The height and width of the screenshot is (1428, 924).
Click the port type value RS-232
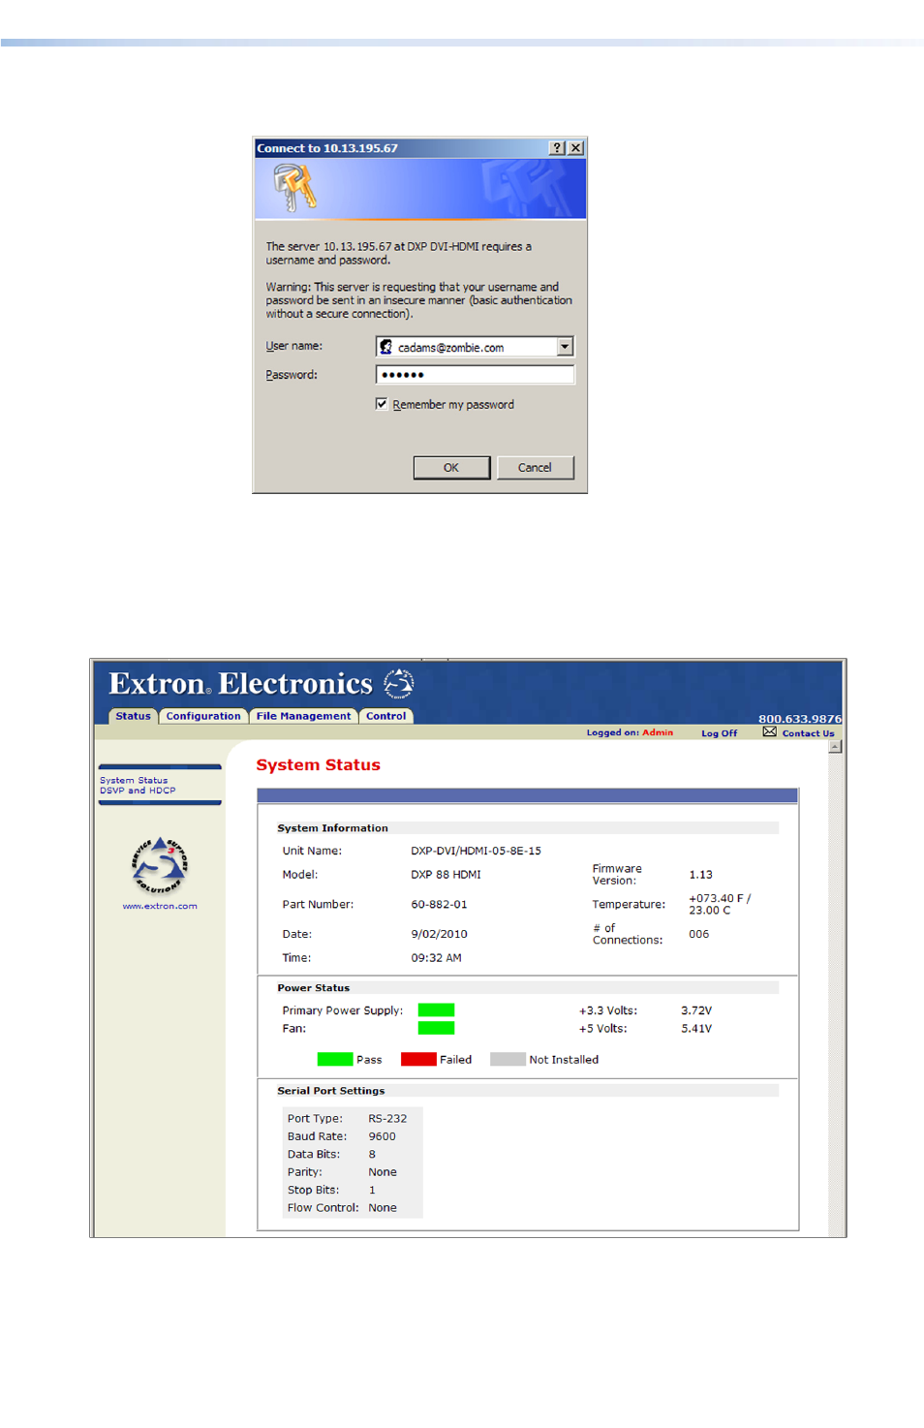pyautogui.click(x=387, y=1118)
